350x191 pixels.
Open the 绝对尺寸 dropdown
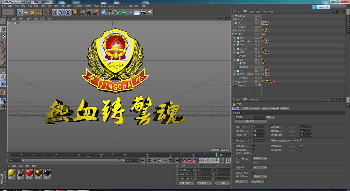pyautogui.click(x=205, y=183)
